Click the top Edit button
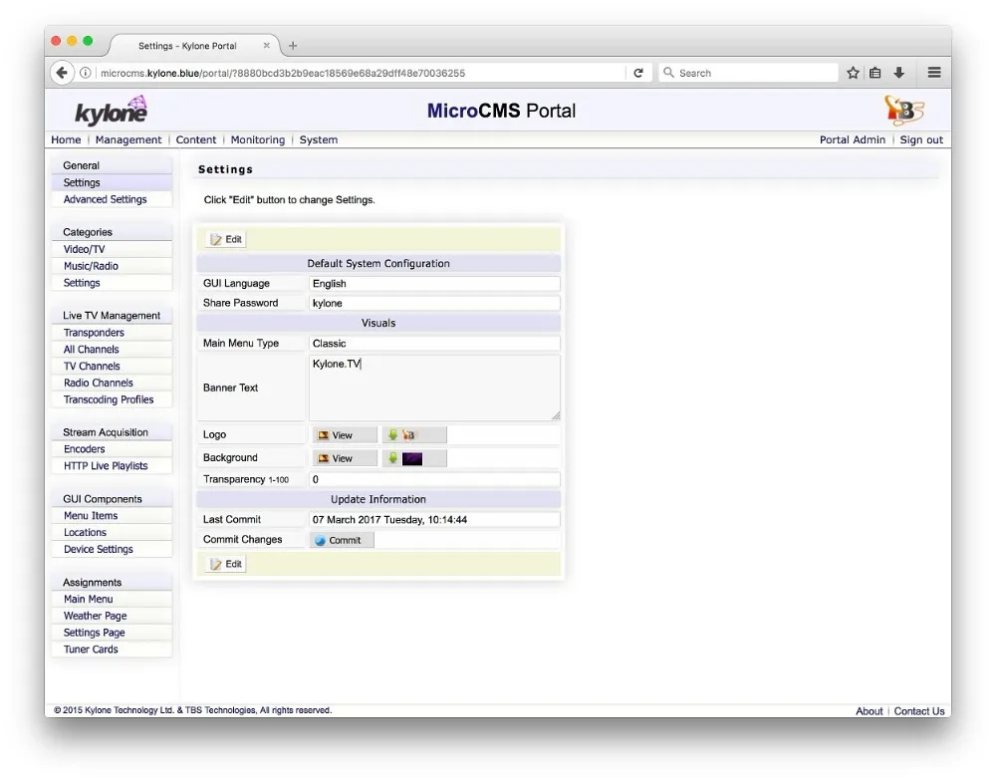The image size is (996, 781). click(x=226, y=239)
